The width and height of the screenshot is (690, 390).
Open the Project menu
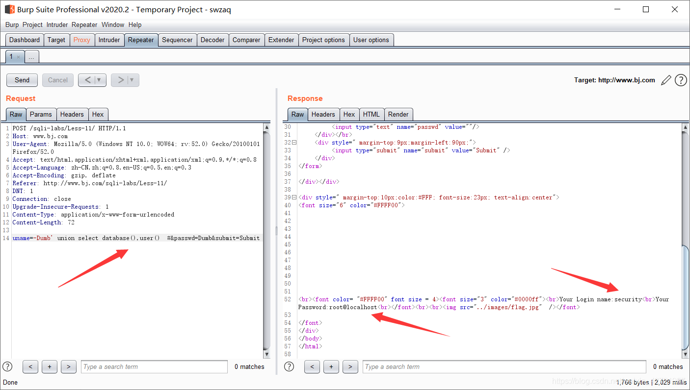(33, 24)
